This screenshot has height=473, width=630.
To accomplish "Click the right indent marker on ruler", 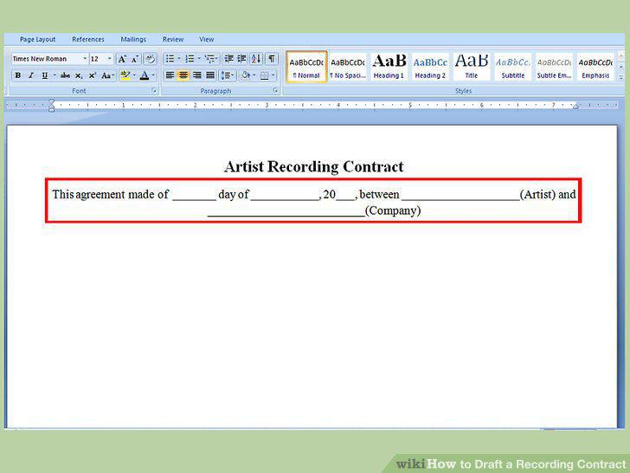I will [575, 107].
